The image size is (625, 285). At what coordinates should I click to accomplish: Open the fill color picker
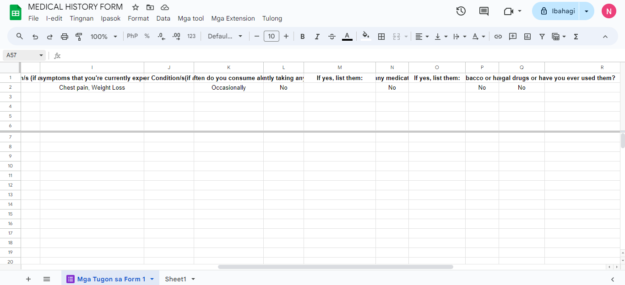click(x=366, y=36)
